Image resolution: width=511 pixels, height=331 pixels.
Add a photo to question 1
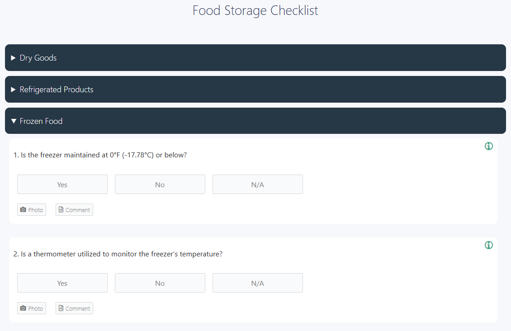[x=31, y=209]
